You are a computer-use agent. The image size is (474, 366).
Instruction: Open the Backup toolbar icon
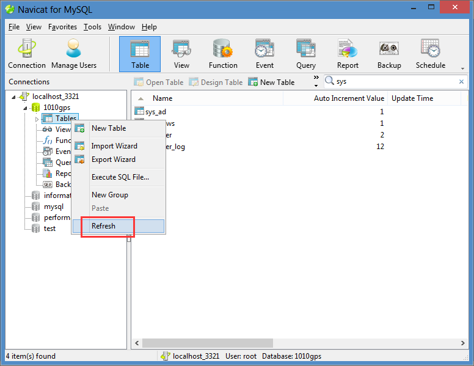click(x=389, y=54)
